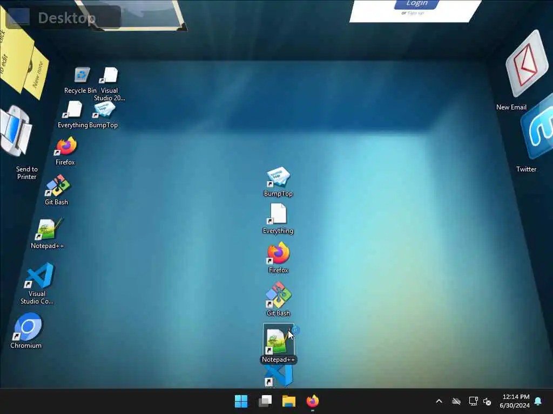Open the Windows Start menu
553x414 pixels.
coord(241,401)
